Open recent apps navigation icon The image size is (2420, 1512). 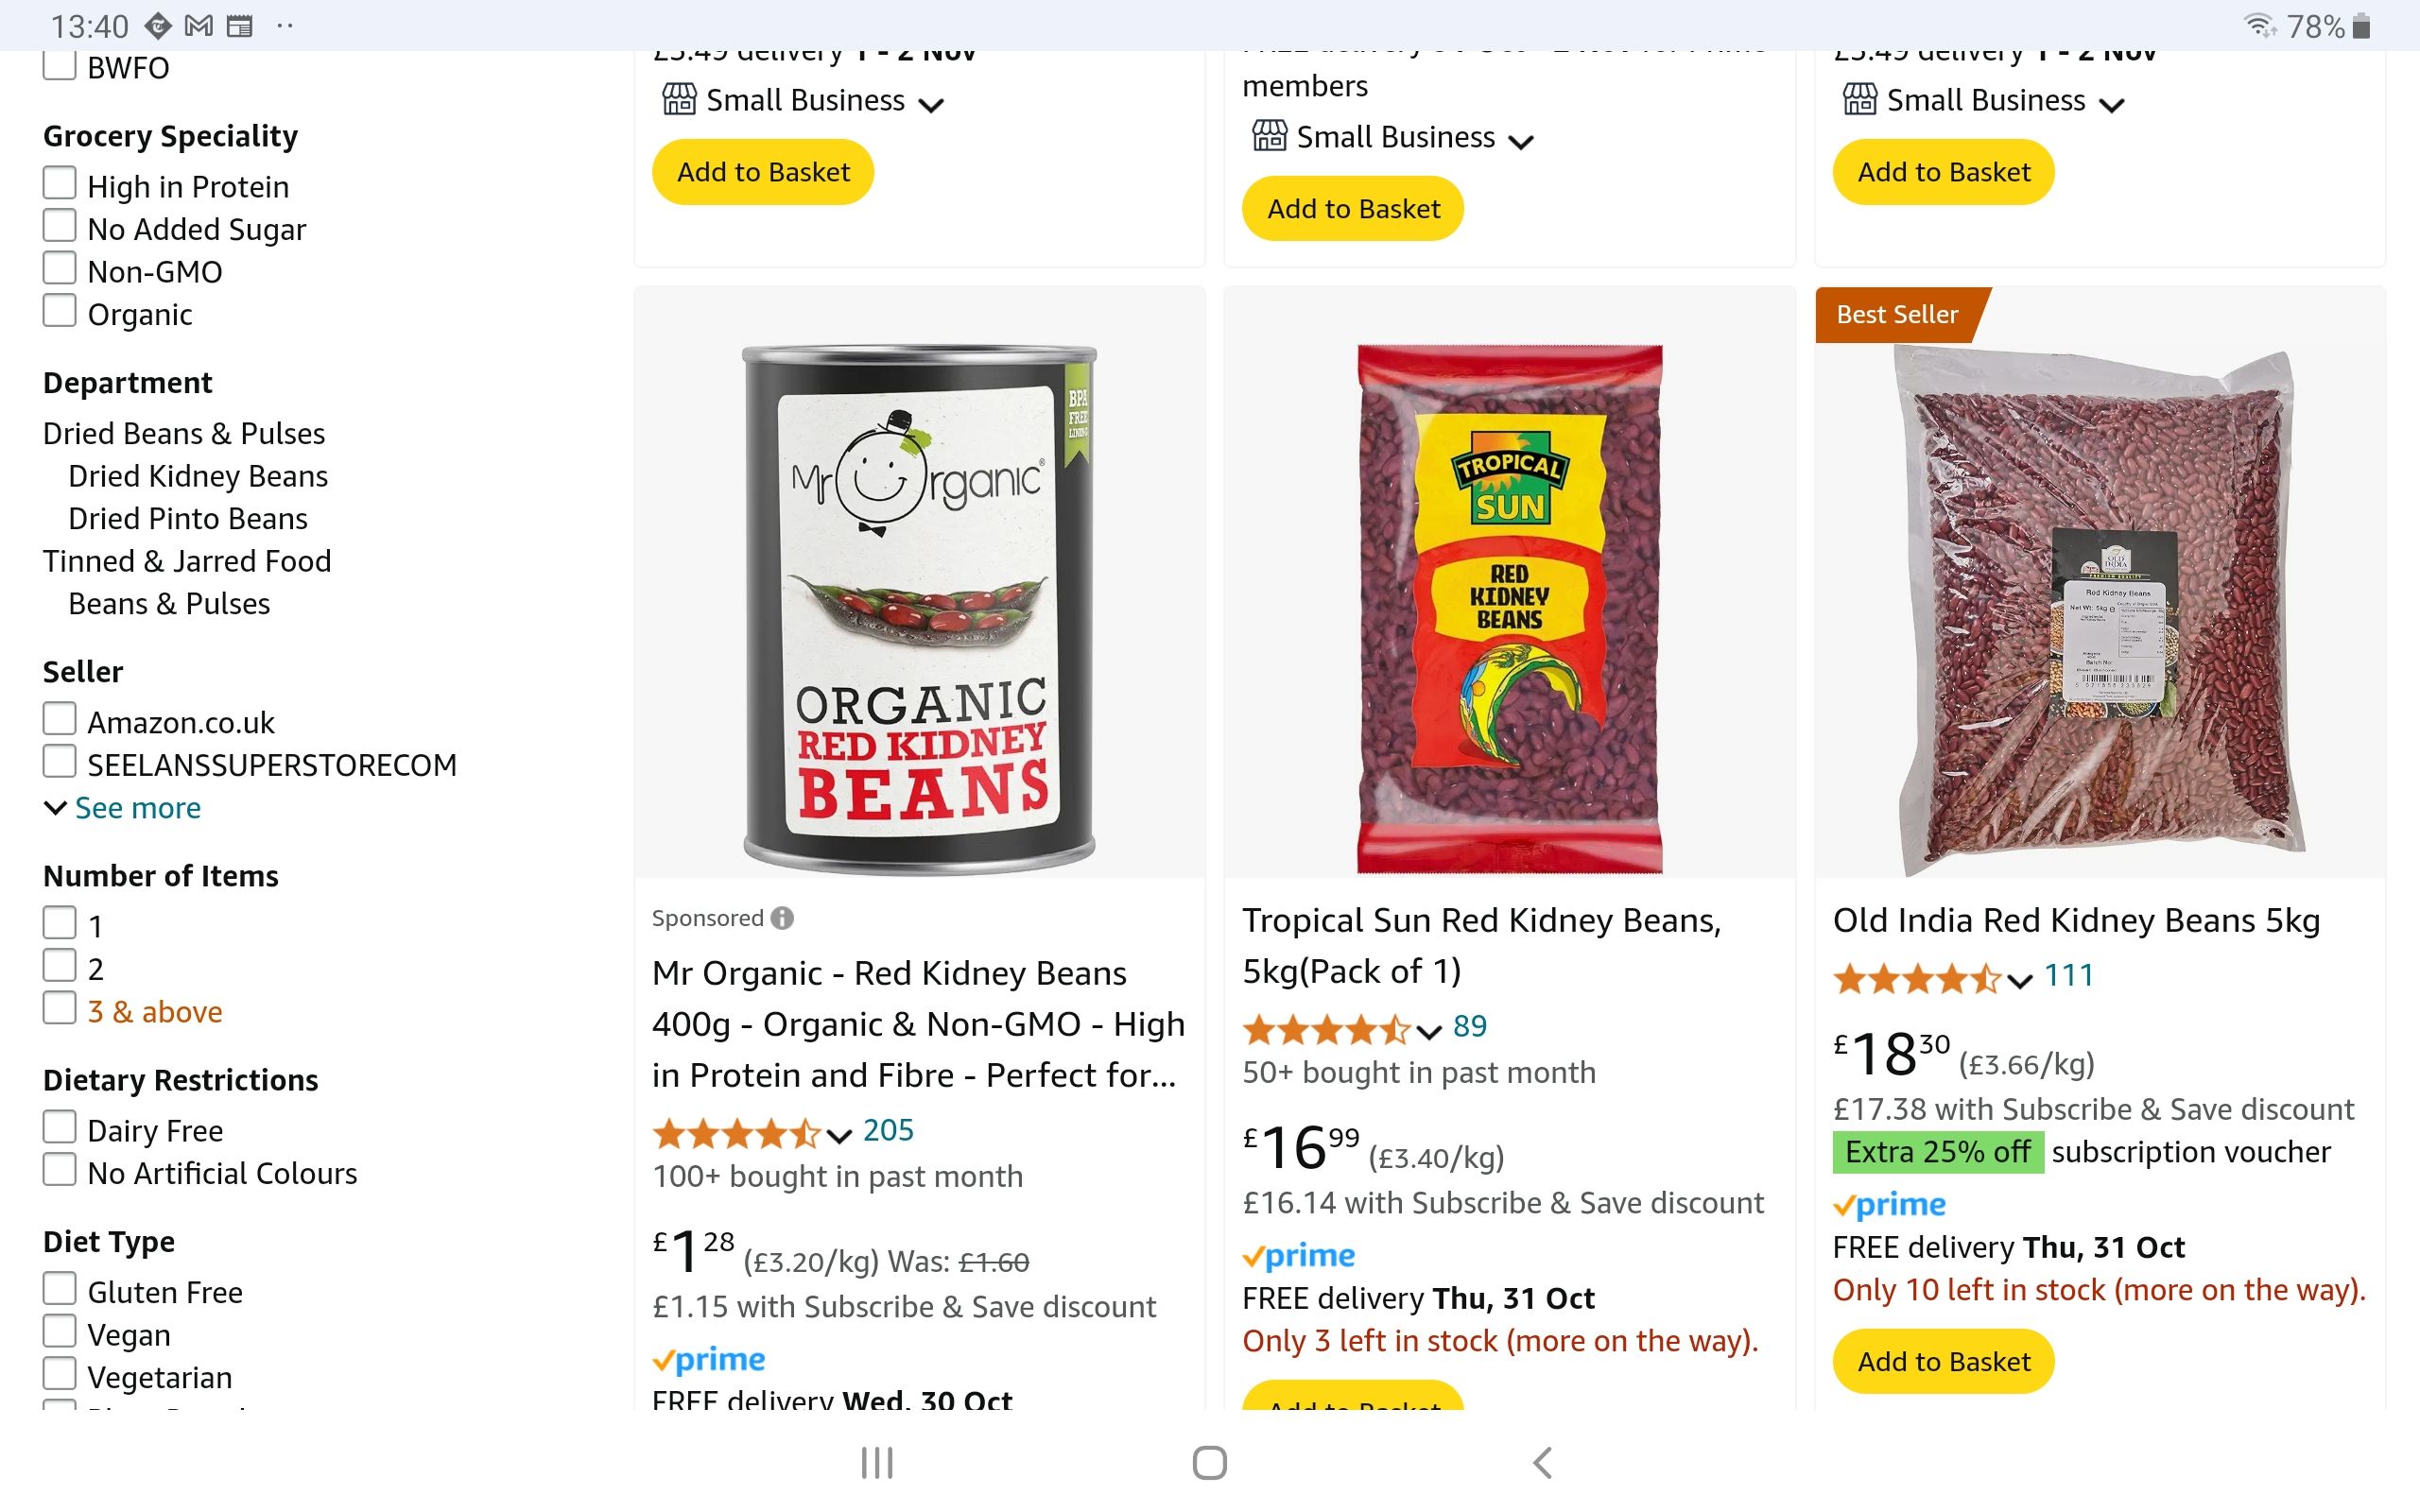coord(876,1462)
